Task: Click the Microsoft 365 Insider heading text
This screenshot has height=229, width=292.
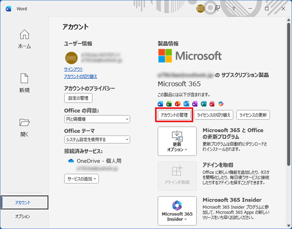Action: pyautogui.click(x=232, y=200)
